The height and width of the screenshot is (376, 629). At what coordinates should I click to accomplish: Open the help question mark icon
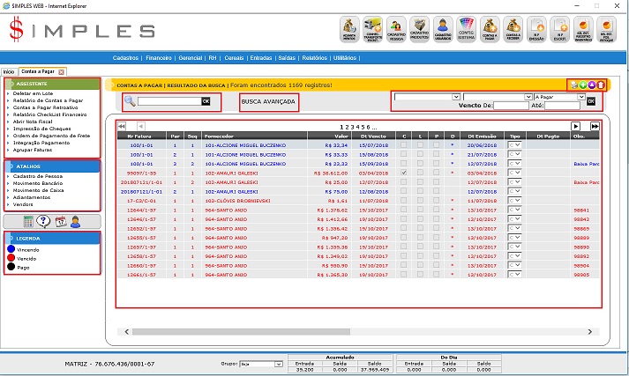click(44, 221)
